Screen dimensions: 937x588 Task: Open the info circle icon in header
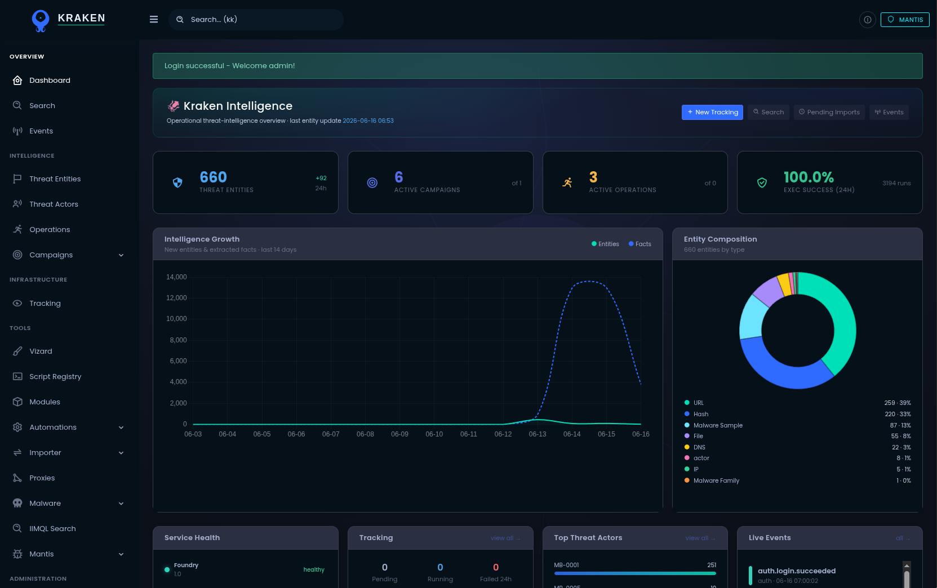[x=868, y=20]
